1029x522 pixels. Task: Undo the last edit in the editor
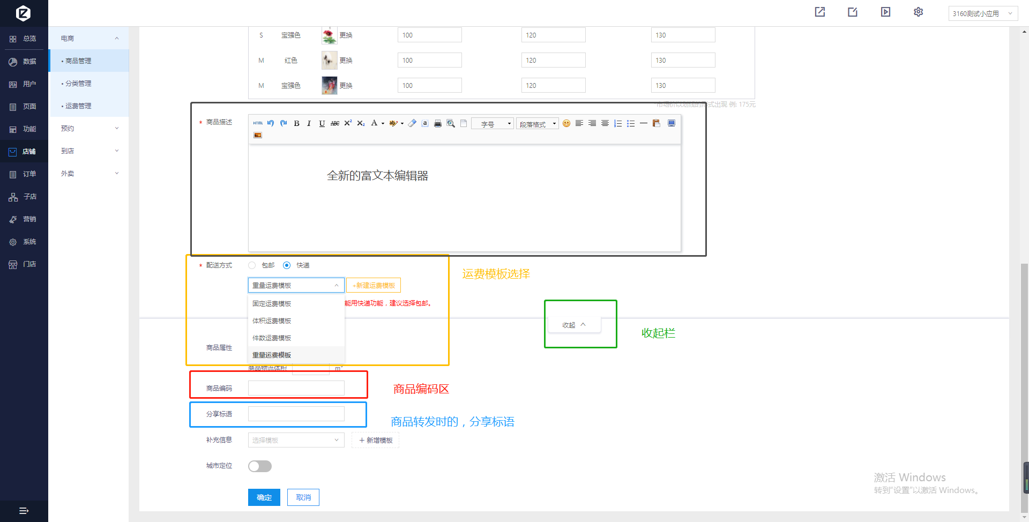click(271, 123)
